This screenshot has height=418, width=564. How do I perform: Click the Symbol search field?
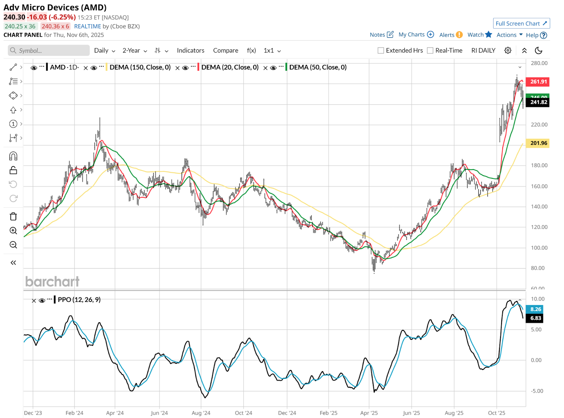[x=49, y=50]
